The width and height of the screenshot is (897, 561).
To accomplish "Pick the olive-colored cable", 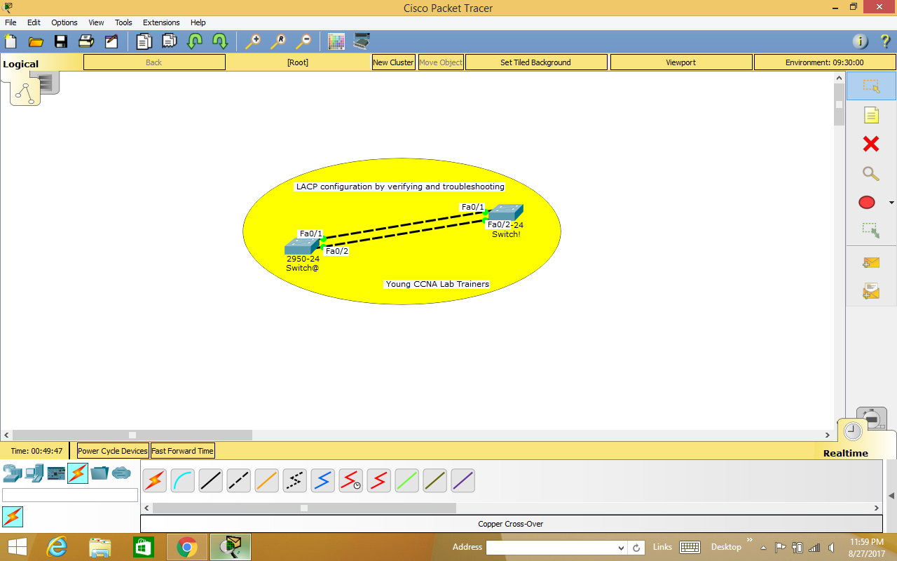I will [435, 481].
